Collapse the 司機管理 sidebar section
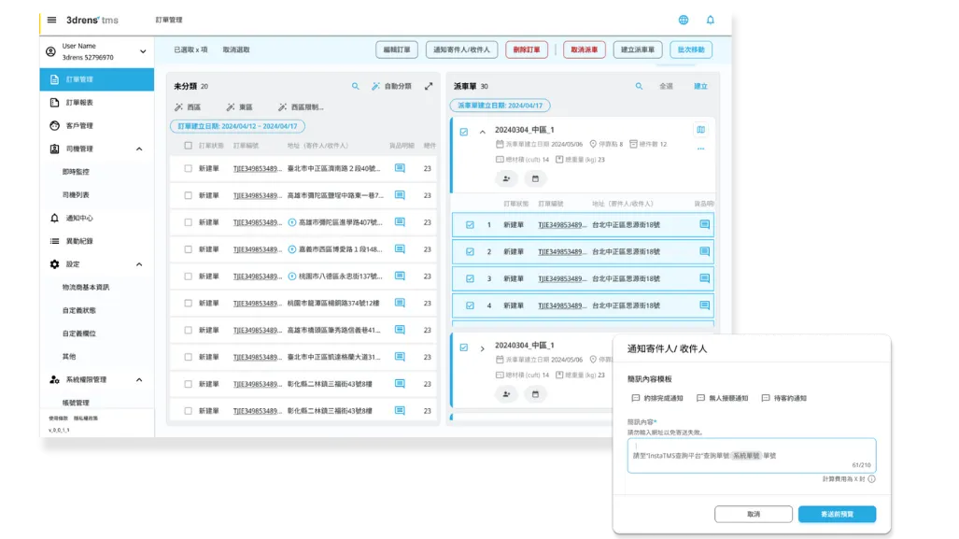Viewport: 959px width, 539px height. coord(139,149)
